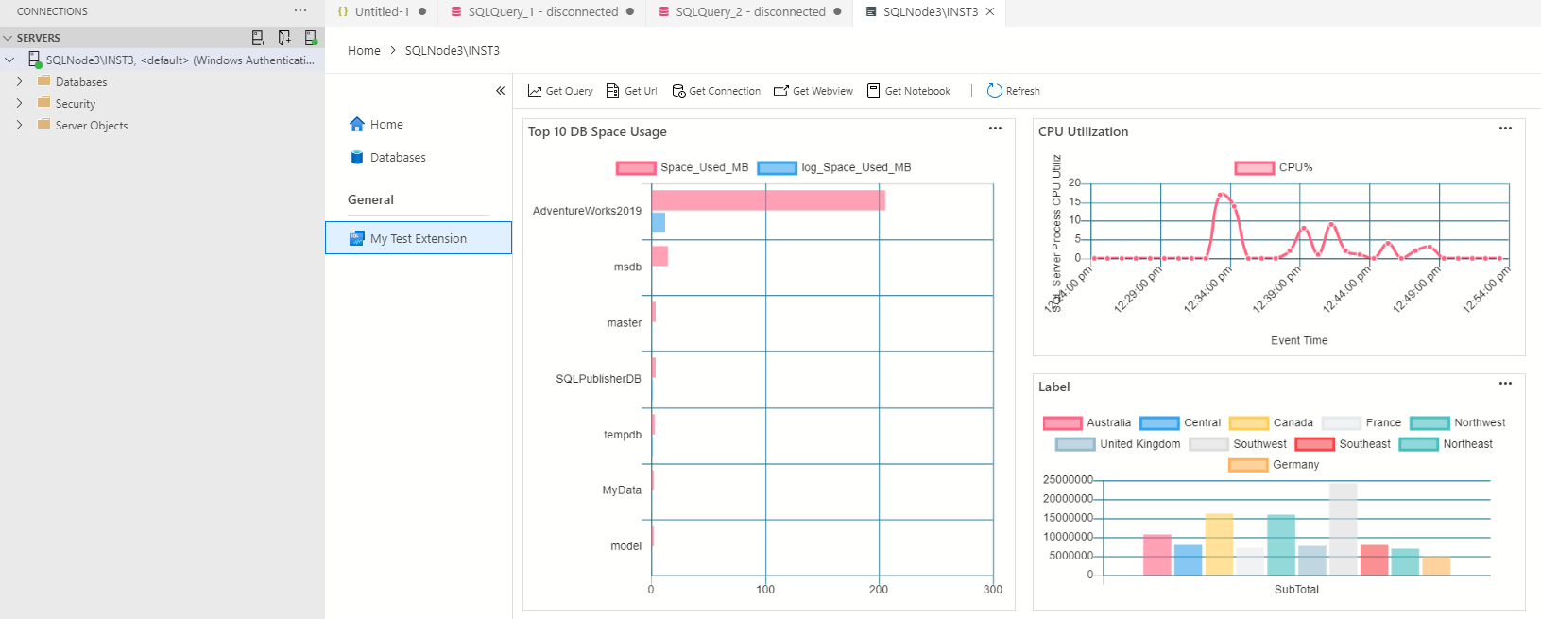The width and height of the screenshot is (1541, 619).
Task: Open CPU Utilization widget ellipsis menu
Action: tap(1505, 128)
